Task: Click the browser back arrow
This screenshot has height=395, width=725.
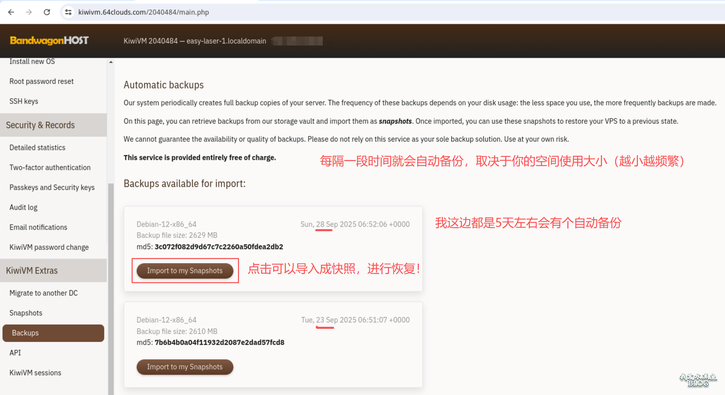Action: 11,12
